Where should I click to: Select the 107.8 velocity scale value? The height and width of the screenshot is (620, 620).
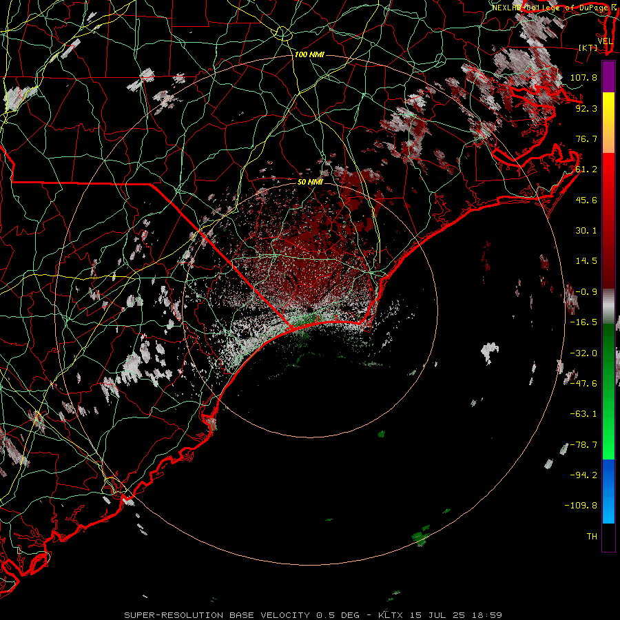pyautogui.click(x=583, y=77)
